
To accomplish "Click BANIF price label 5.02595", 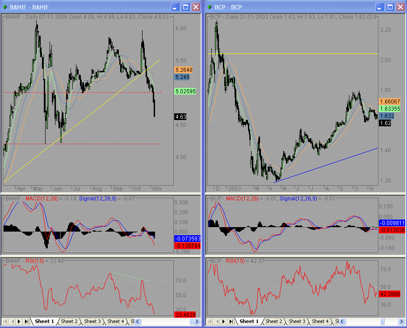I will point(185,91).
